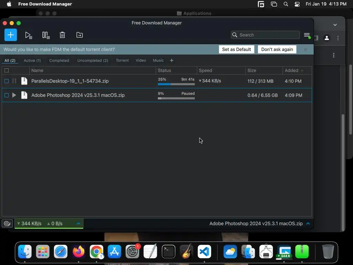Screen dimensions: 353x265
Task: Launch Firefox from the Dock
Action: click(79, 252)
